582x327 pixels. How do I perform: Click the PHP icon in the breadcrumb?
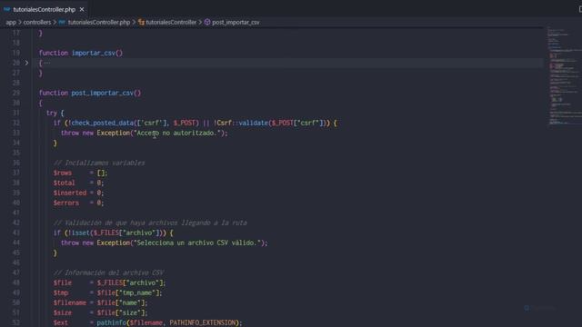coord(62,22)
